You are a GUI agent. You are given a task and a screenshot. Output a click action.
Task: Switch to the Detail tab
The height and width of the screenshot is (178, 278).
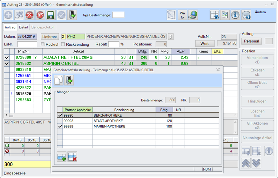pos(23,27)
